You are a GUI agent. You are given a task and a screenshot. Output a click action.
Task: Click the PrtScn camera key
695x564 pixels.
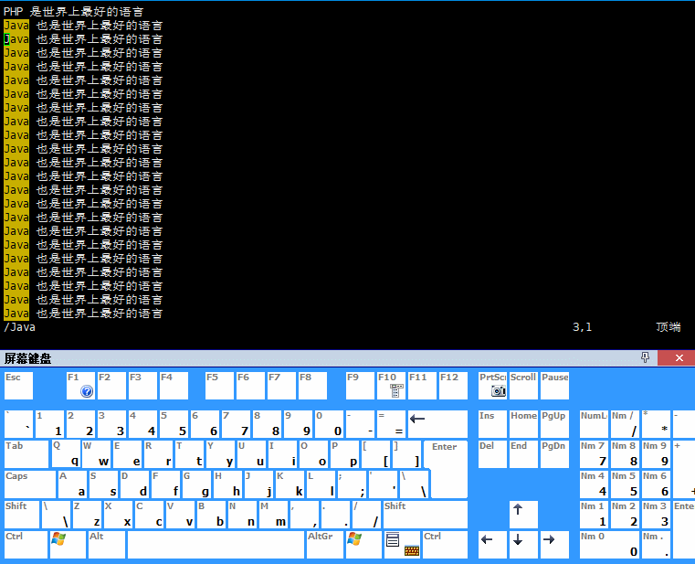492,386
